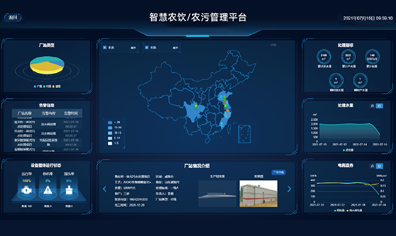This screenshot has height=236, width=396.
Task: Switch 电耗趋势 chart to 月 tab
Action: coord(372,167)
